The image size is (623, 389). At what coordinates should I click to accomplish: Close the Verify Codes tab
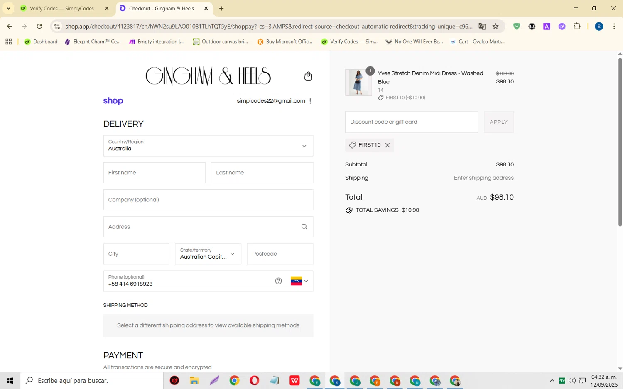[107, 8]
